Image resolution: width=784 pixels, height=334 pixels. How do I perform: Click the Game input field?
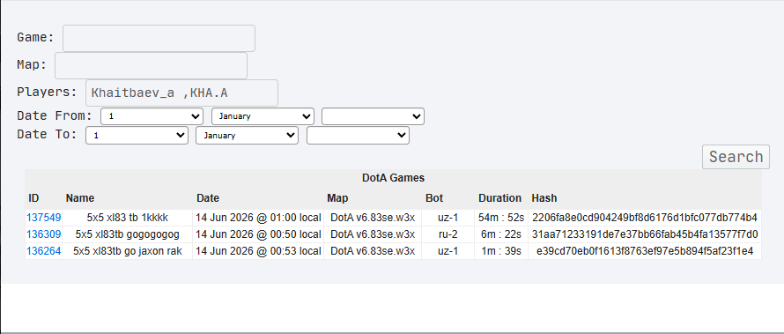159,38
